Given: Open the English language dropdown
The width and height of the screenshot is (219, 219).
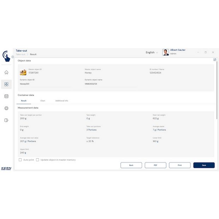Looking at the screenshot, I should [x=152, y=52].
